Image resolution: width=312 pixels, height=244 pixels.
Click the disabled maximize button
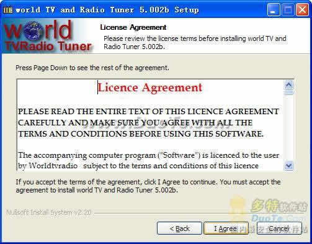288,9
